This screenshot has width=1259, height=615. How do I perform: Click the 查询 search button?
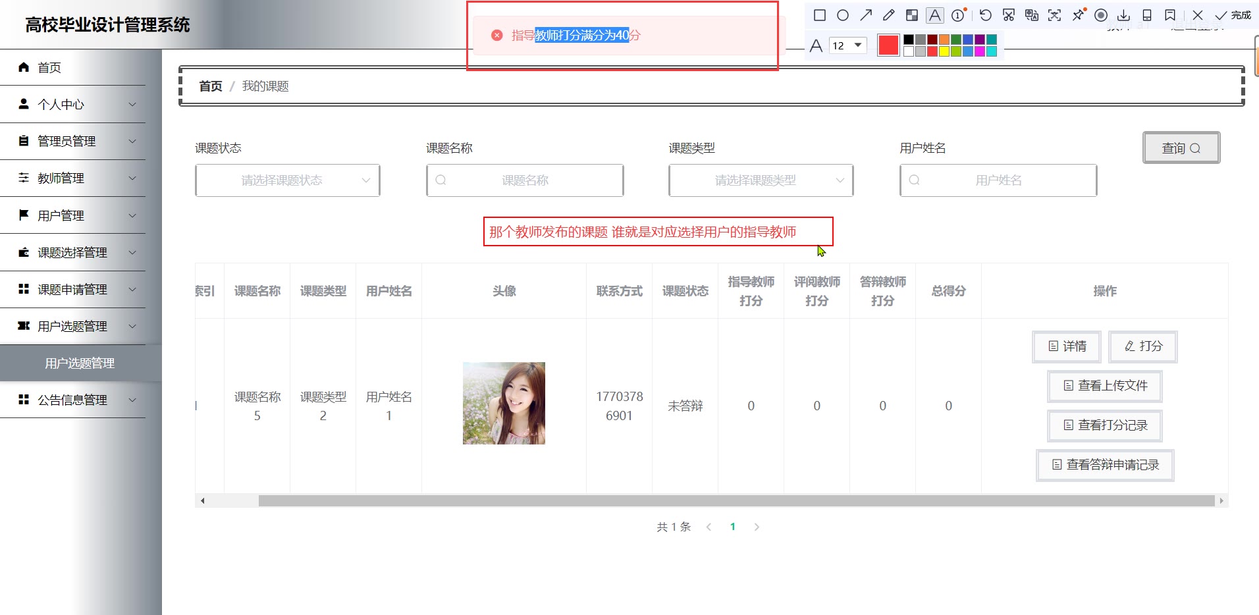click(1181, 148)
